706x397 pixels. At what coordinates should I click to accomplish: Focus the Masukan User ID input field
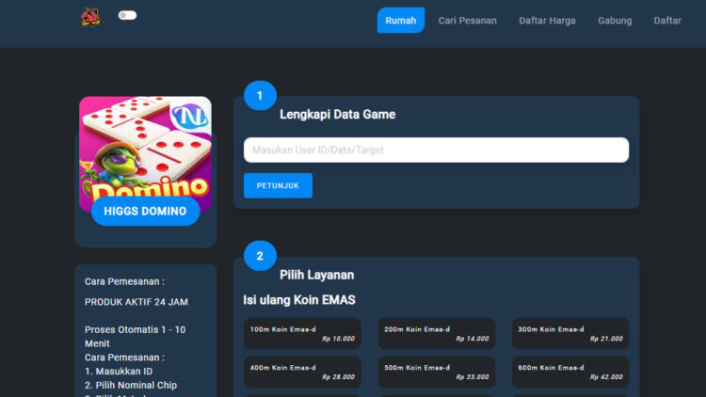pos(436,150)
